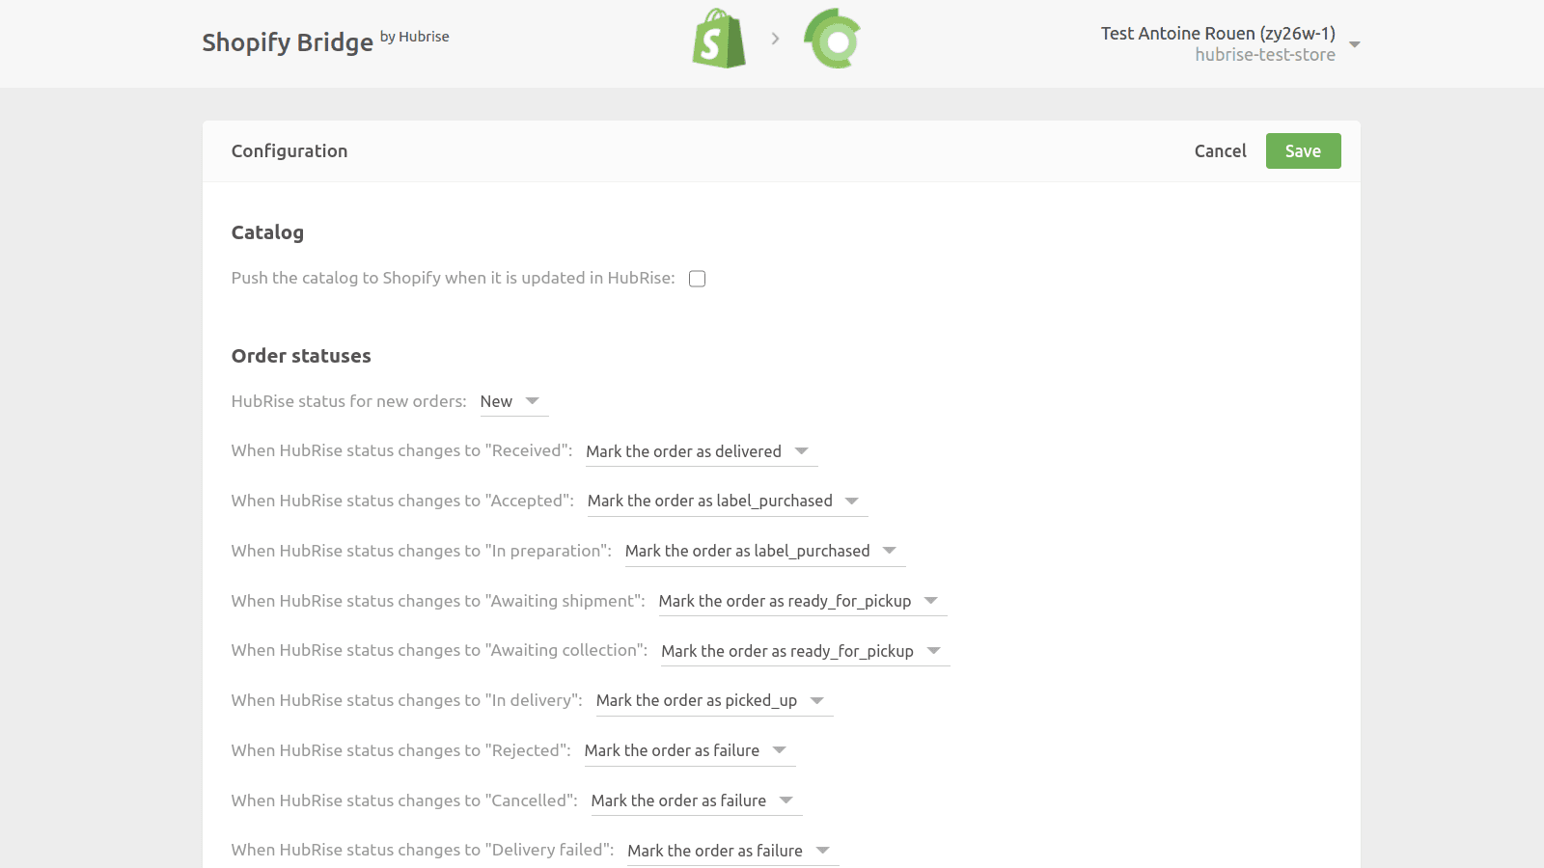Cancel the configuration changes
This screenshot has width=1544, height=868.
1220,151
